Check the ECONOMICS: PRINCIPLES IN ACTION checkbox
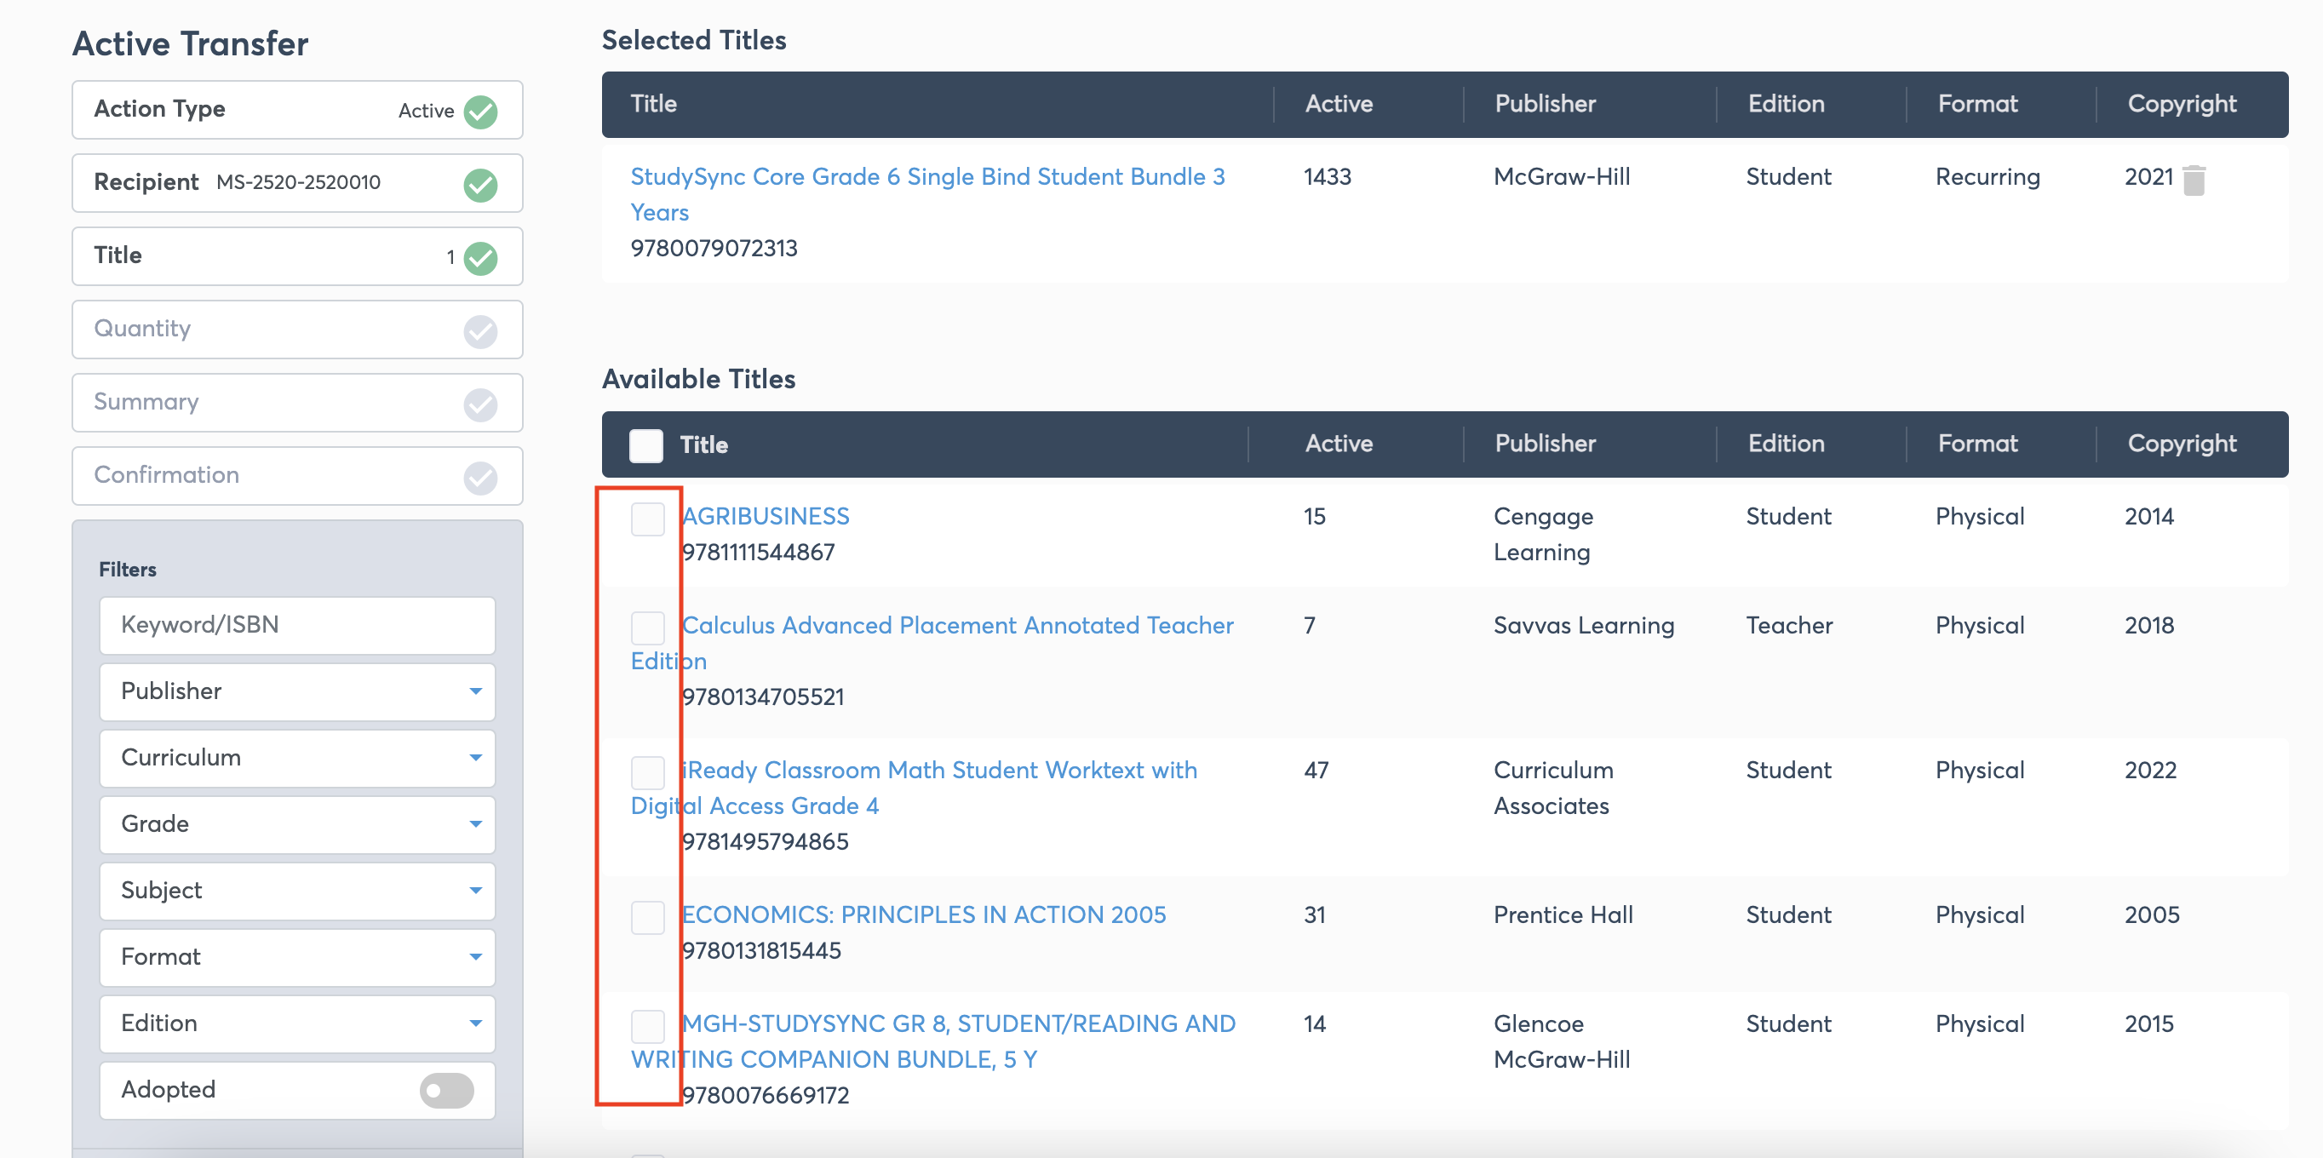This screenshot has height=1158, width=2323. coord(646,917)
